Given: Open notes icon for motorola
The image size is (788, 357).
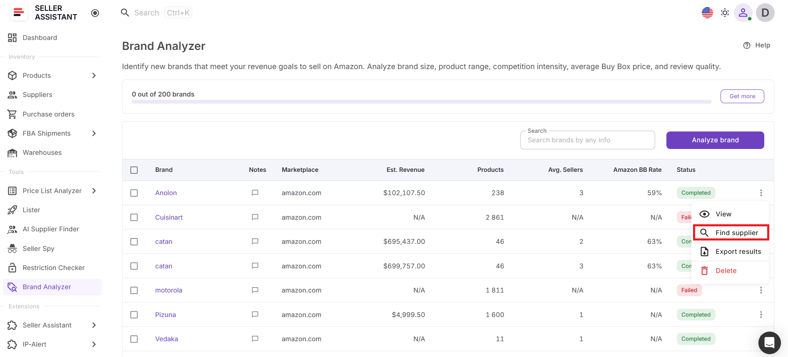Looking at the screenshot, I should click(255, 290).
